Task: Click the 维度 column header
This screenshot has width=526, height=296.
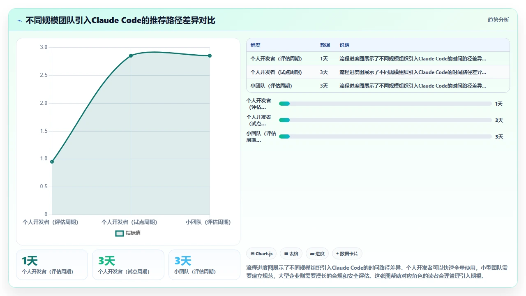Action: point(256,45)
